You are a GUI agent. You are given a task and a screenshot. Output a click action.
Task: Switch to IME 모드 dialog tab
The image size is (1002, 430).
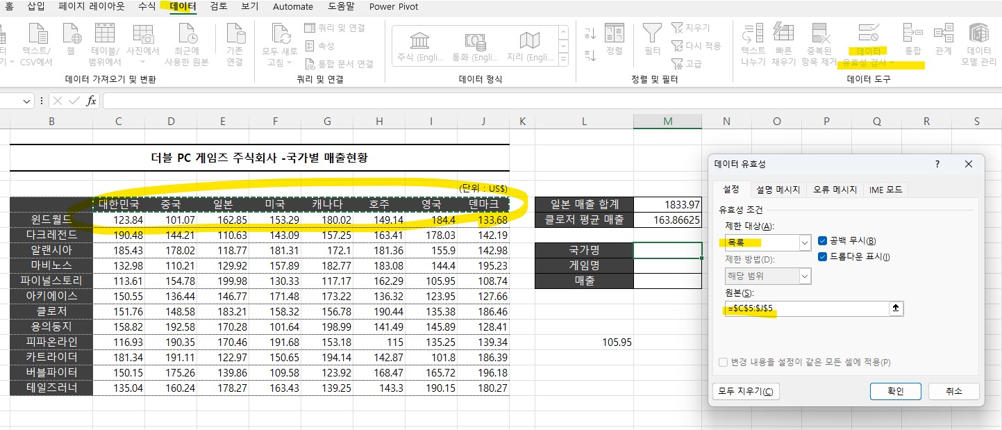point(885,190)
